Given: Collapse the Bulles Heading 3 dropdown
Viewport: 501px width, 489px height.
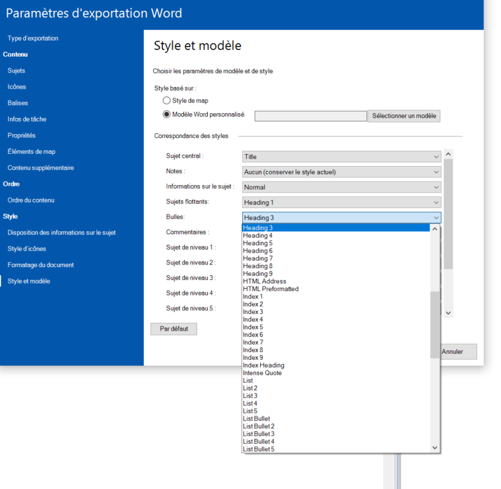Looking at the screenshot, I should click(x=342, y=218).
